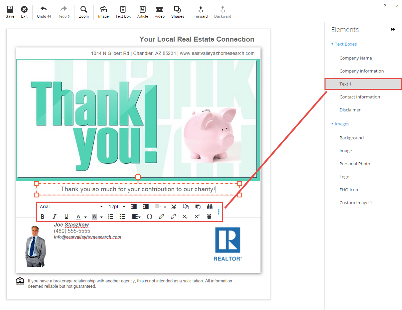The height and width of the screenshot is (310, 402).
Task: Click the Save icon in top toolbar
Action: pyautogui.click(x=10, y=9)
